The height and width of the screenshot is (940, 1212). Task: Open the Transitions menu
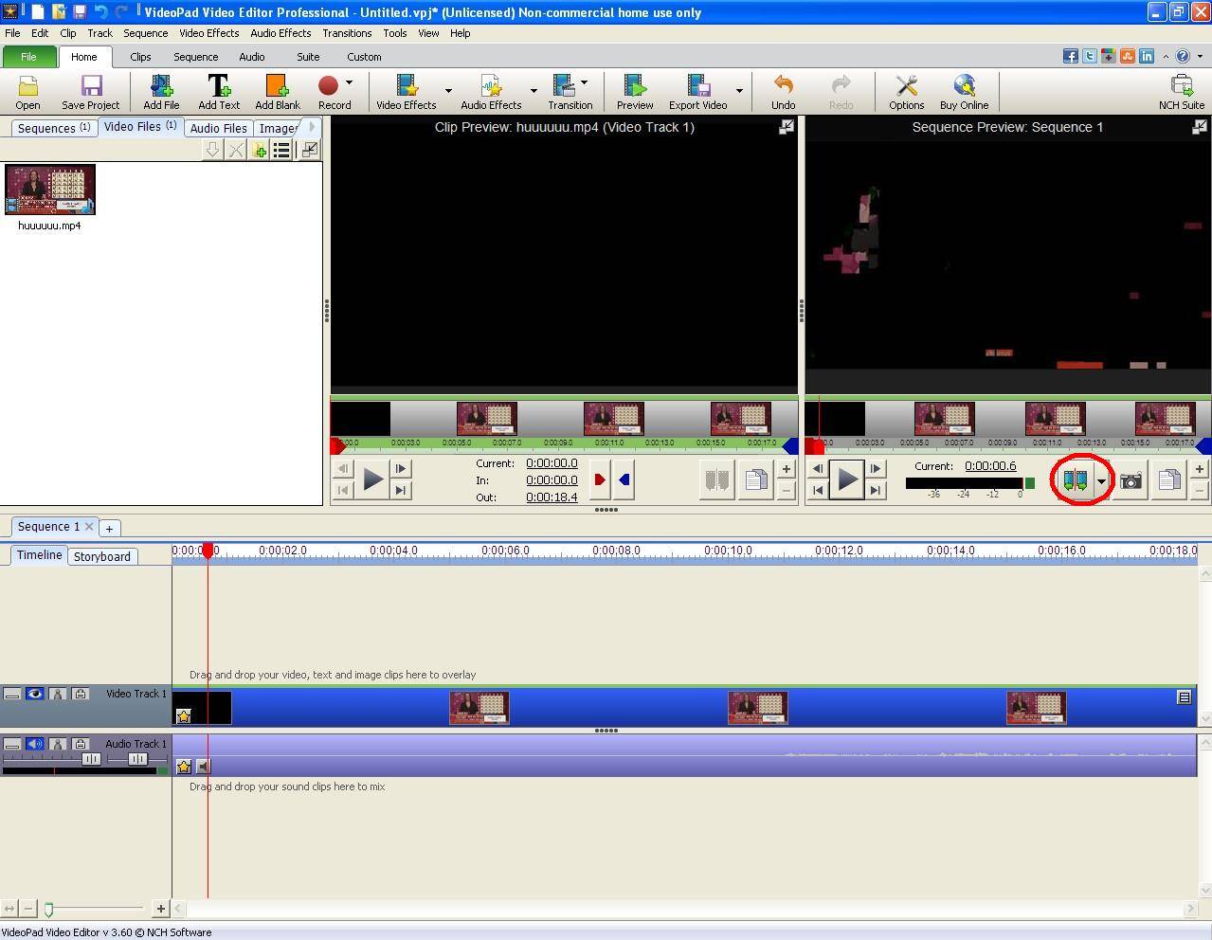tap(347, 33)
